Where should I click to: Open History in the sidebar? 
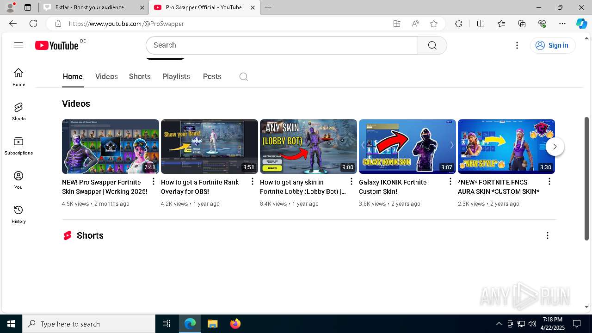coord(18,214)
